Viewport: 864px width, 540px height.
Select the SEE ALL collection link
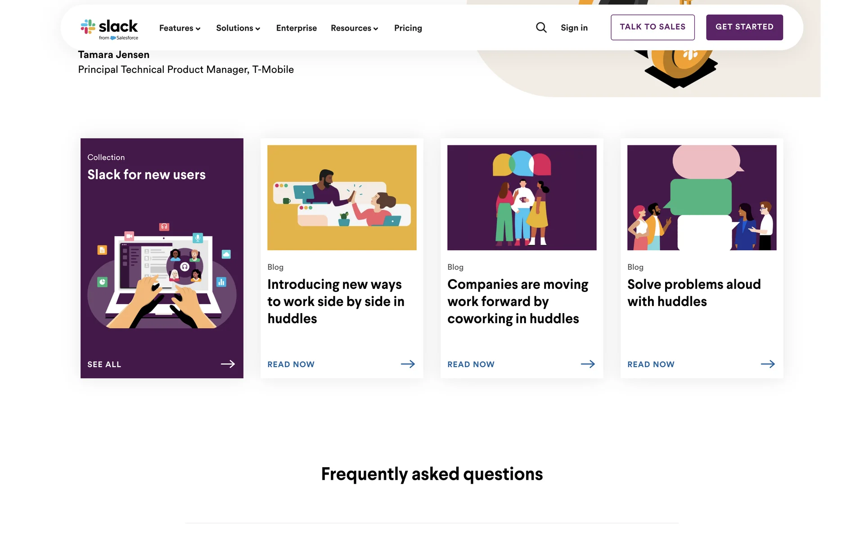coord(104,364)
